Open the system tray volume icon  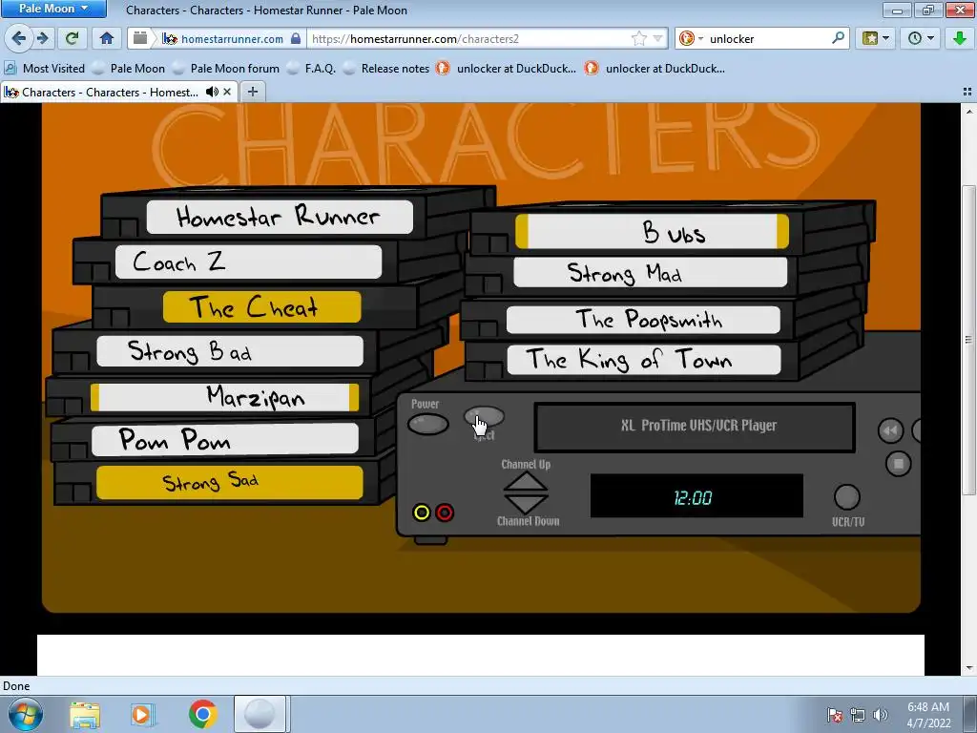(x=881, y=714)
